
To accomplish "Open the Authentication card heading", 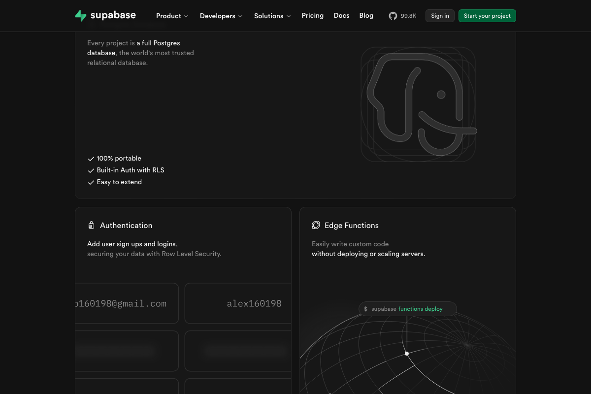I will point(126,225).
